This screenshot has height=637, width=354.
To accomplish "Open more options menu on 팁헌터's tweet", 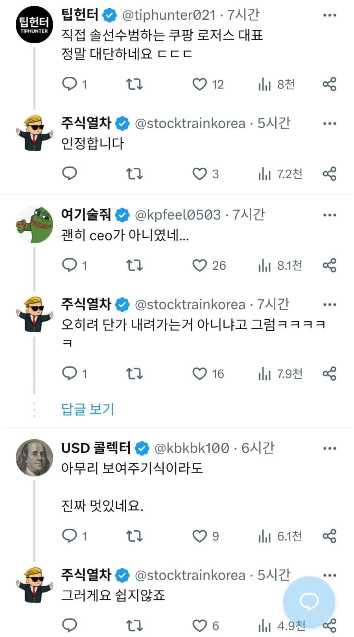I will [x=330, y=15].
